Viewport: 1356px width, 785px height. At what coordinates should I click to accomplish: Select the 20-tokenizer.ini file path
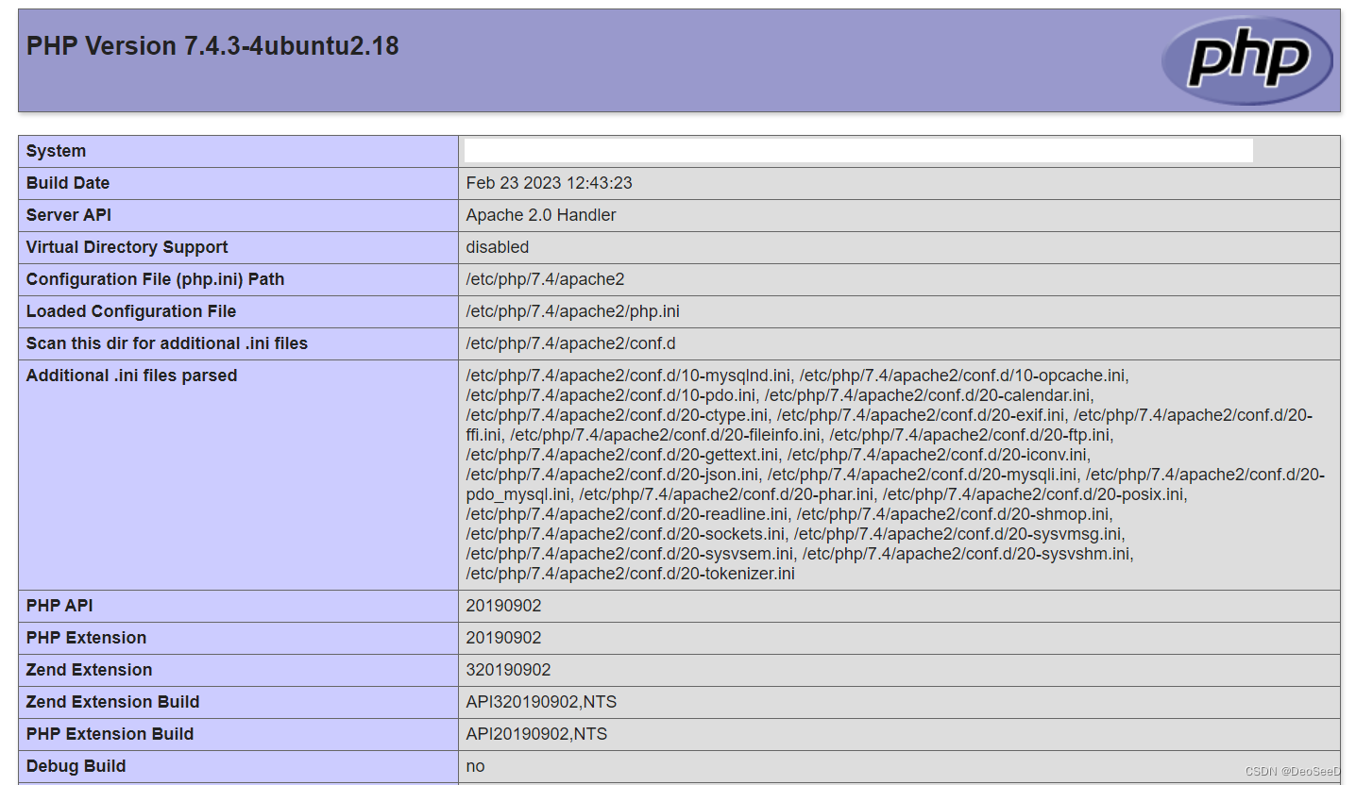630,574
